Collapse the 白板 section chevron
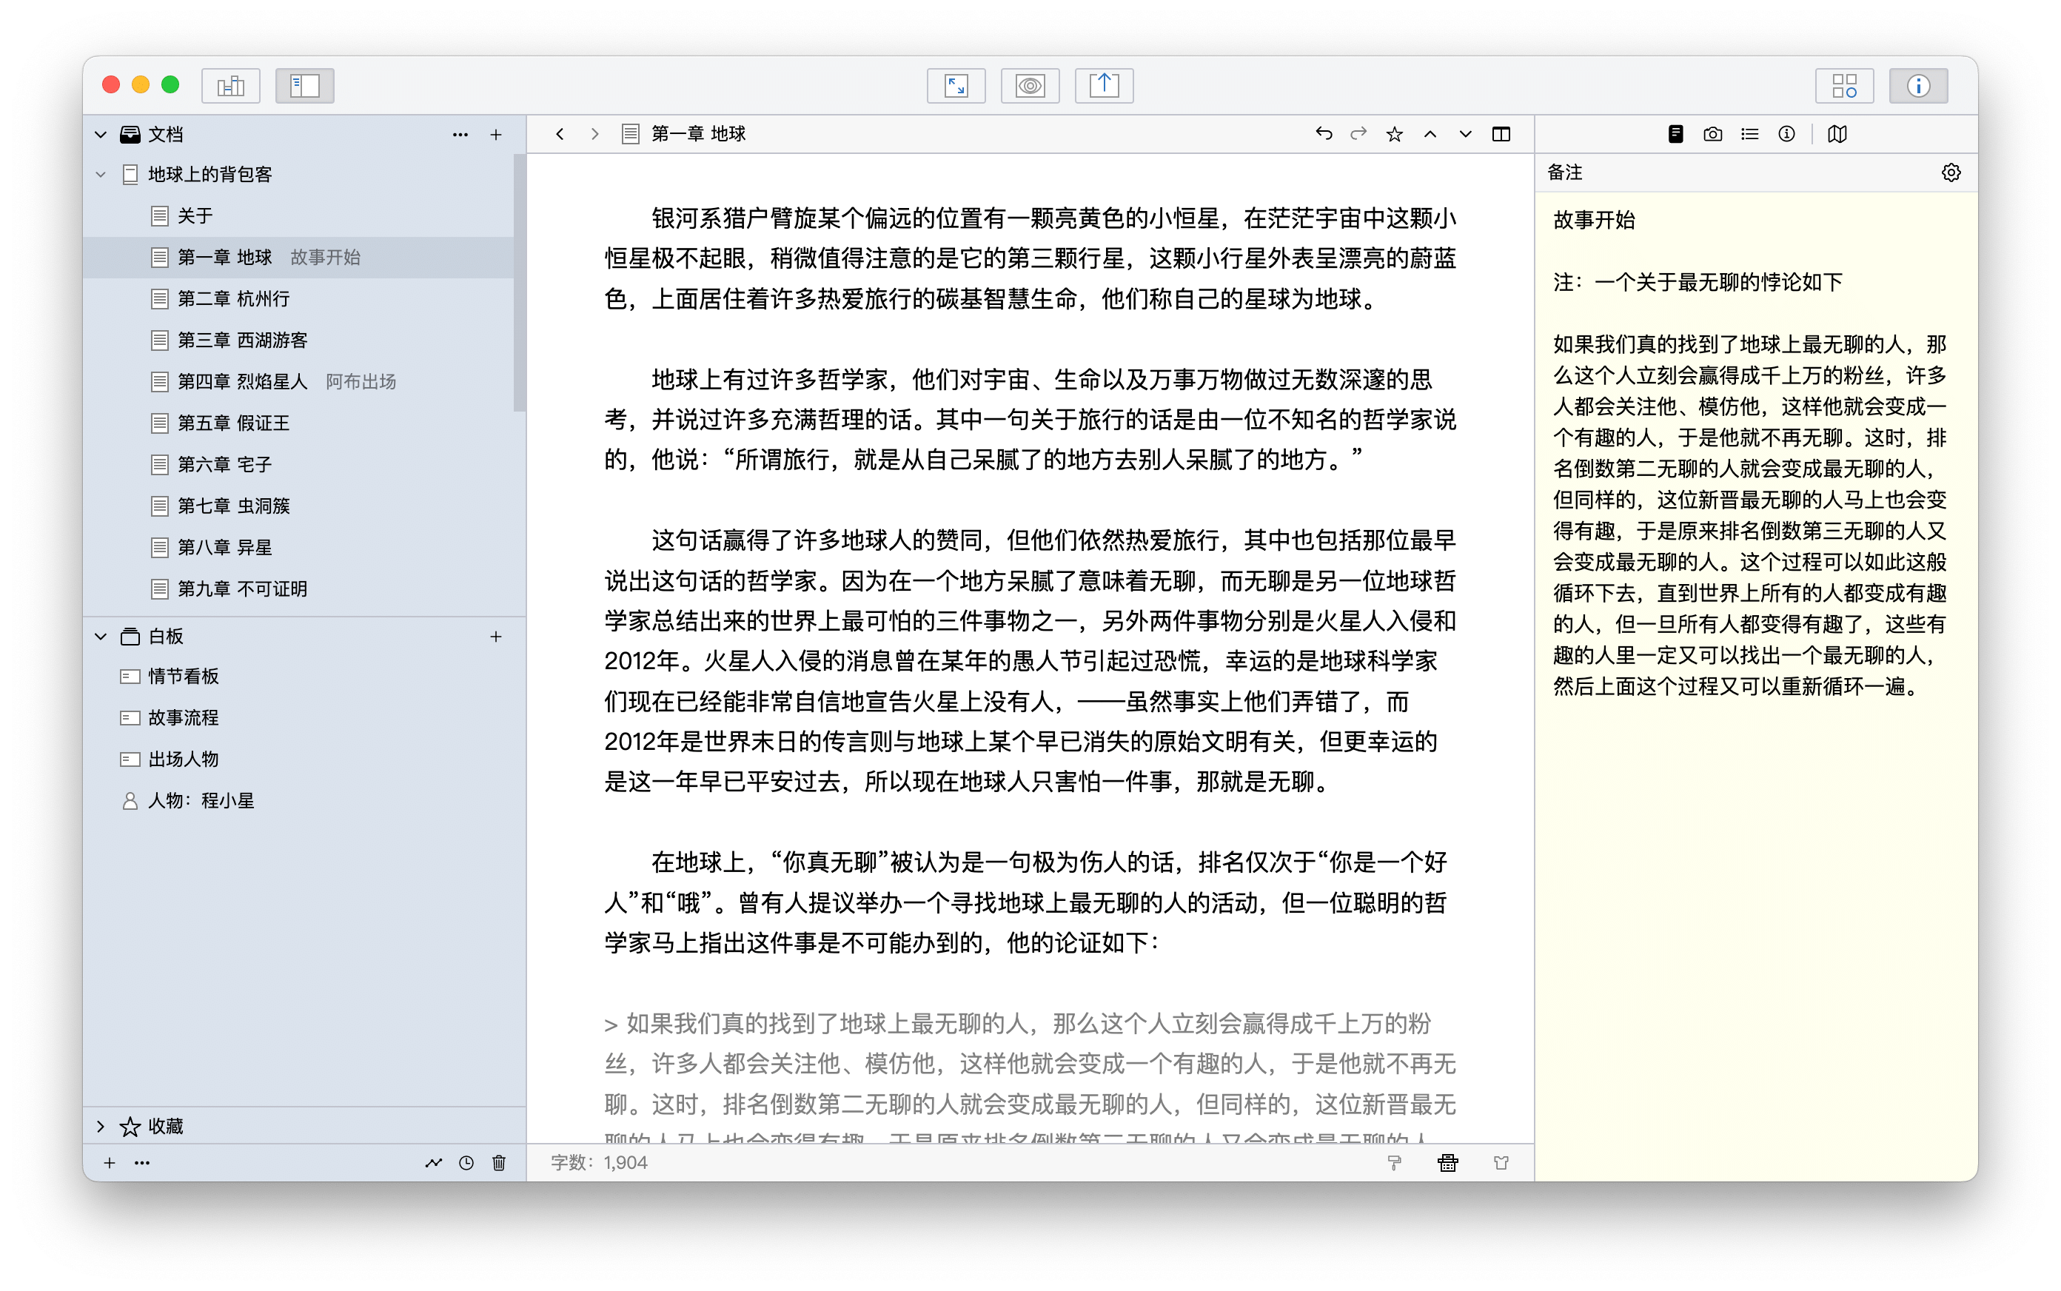Image resolution: width=2061 pixels, height=1291 pixels. coord(101,636)
